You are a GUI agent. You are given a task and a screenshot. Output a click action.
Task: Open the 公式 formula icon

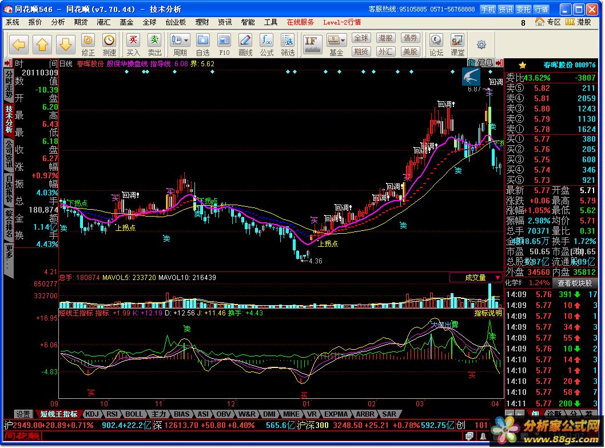coord(266,45)
